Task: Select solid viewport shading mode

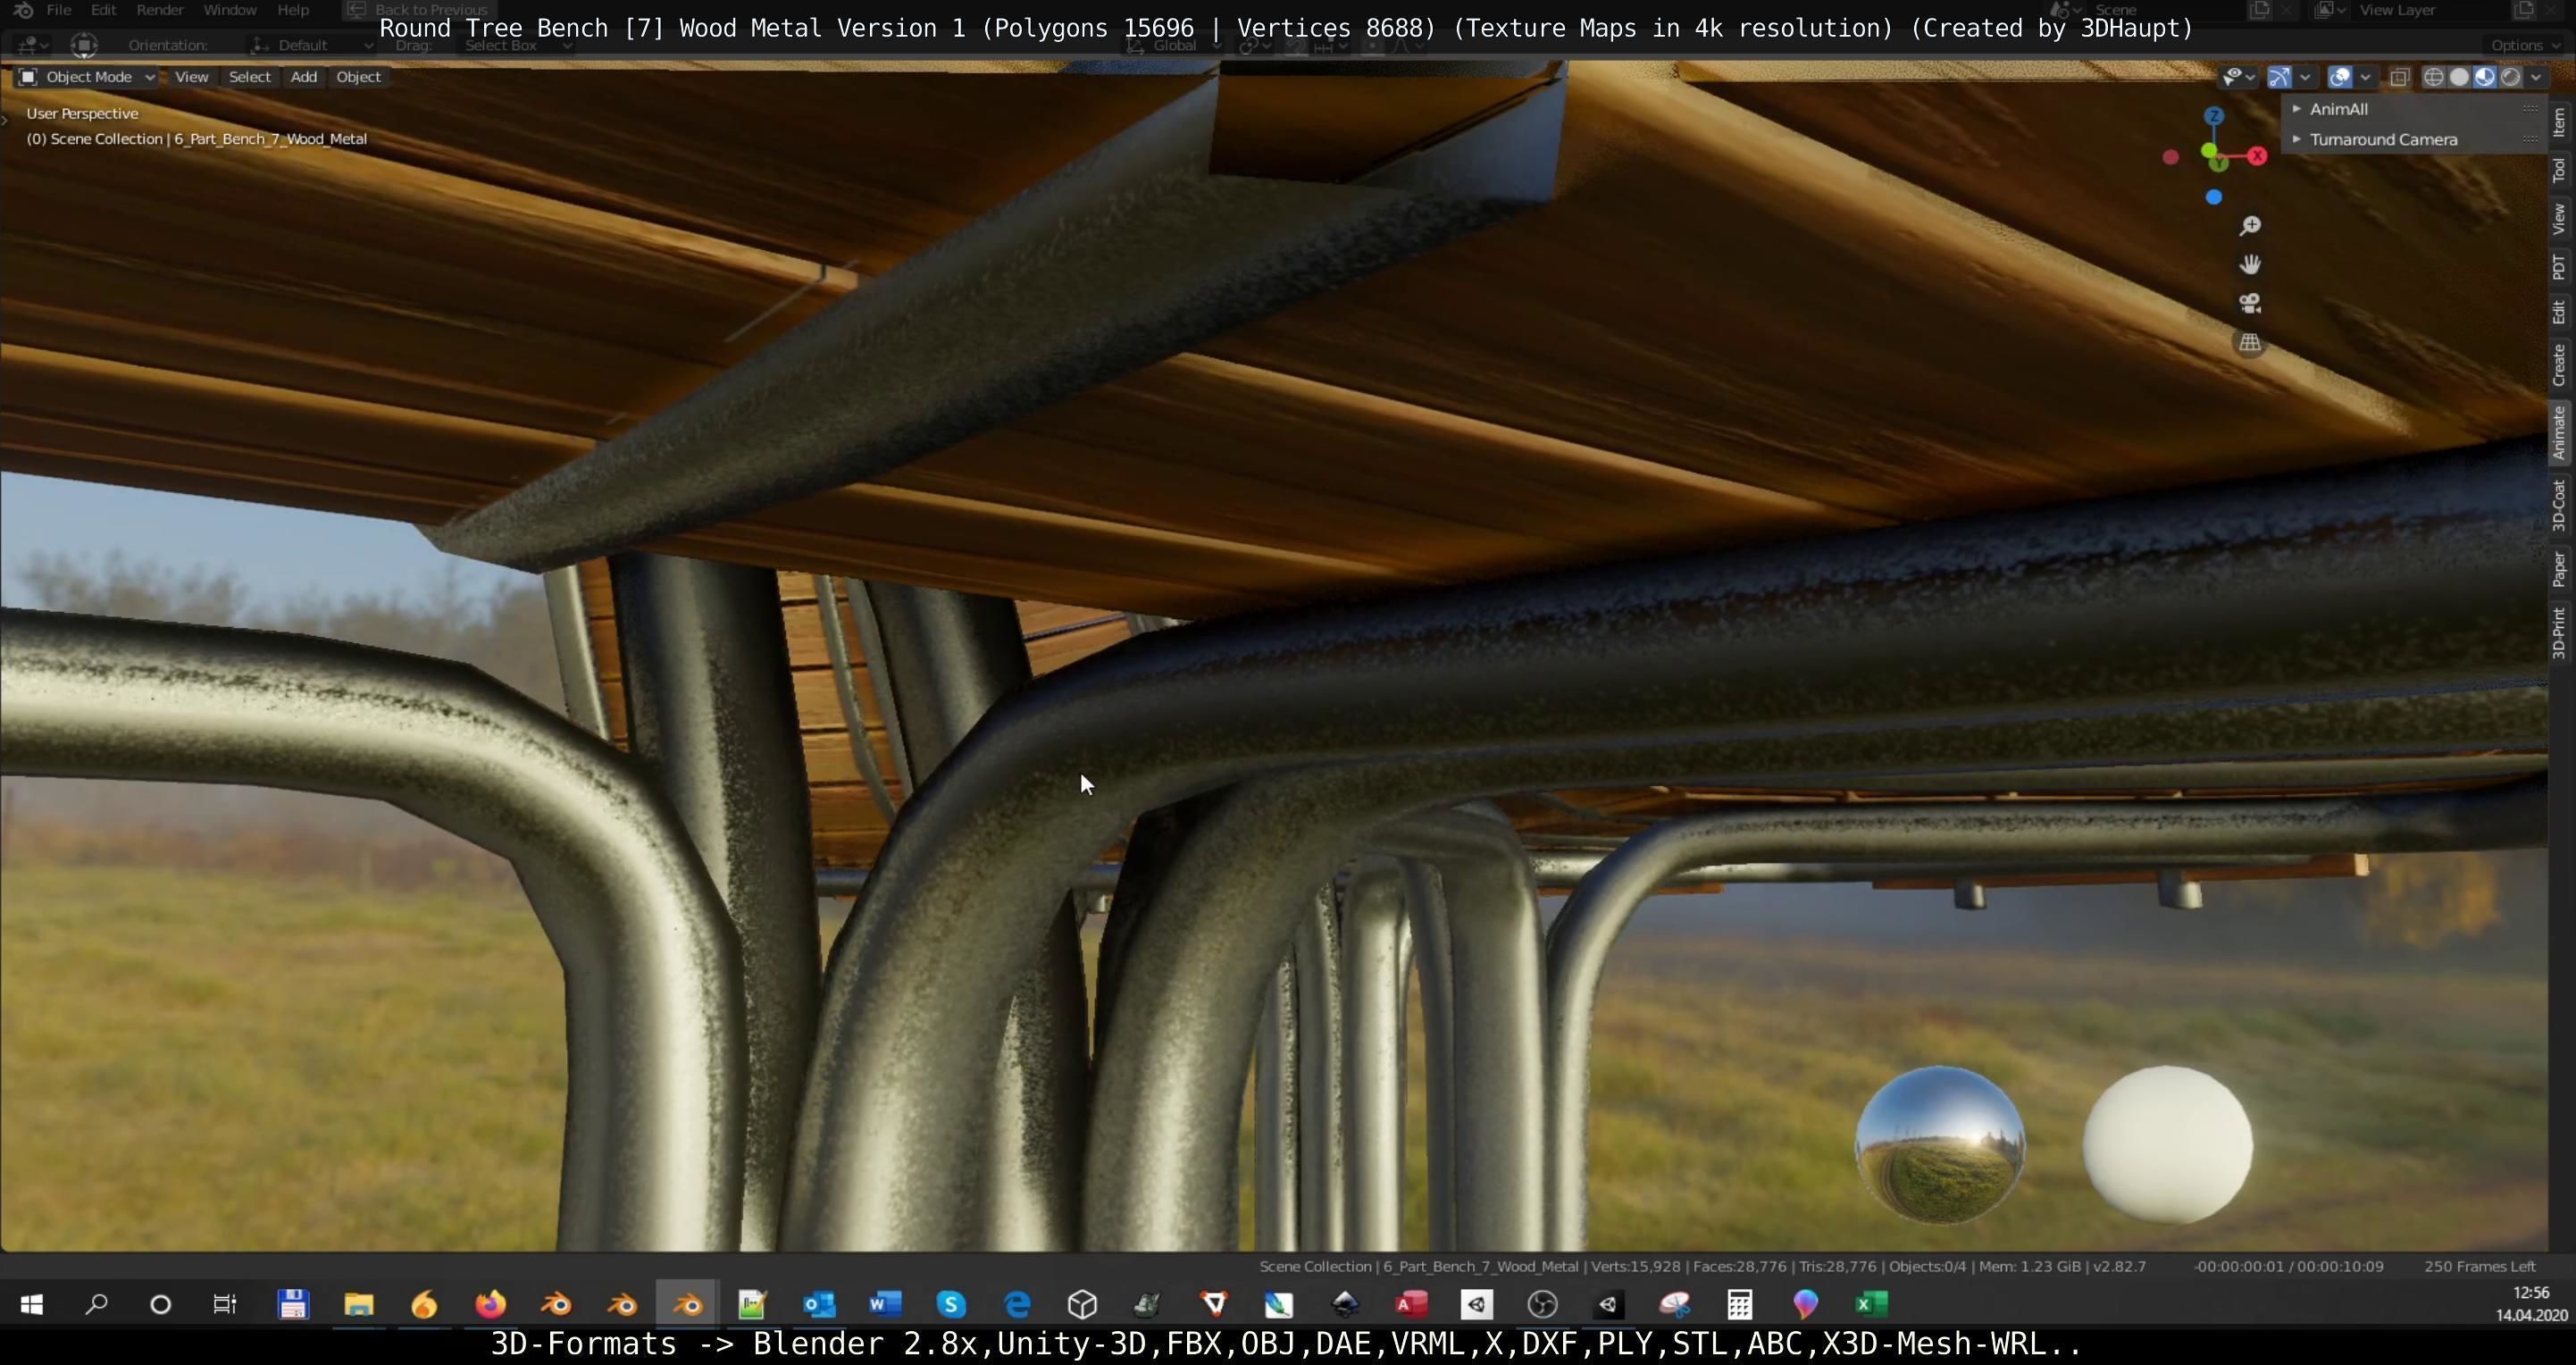Action: (x=2459, y=77)
